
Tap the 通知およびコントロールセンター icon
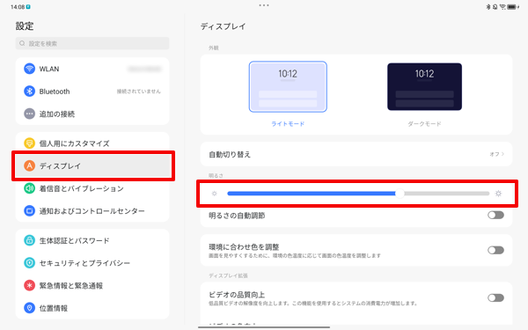click(x=29, y=211)
